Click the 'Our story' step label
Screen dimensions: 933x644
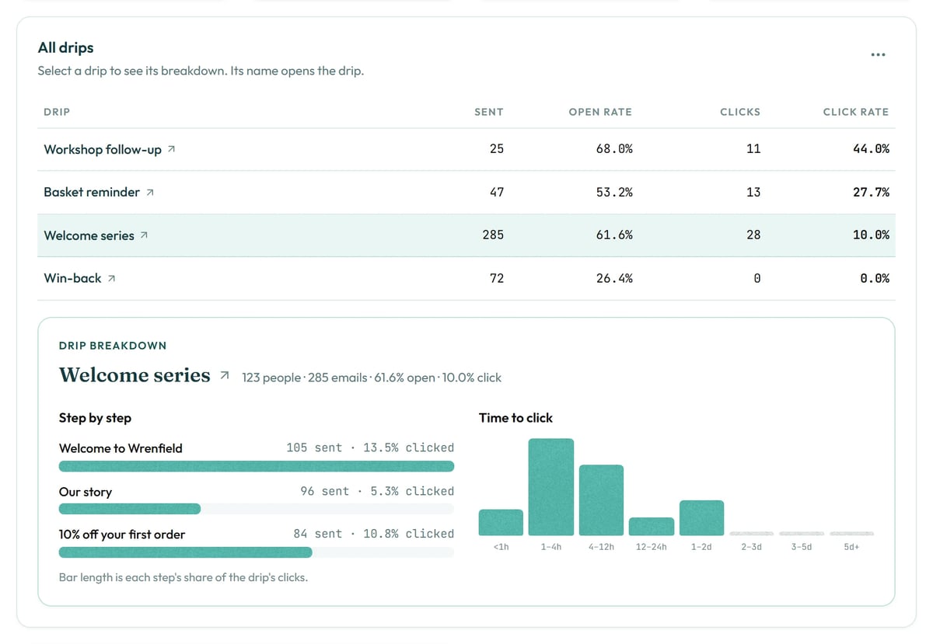coord(86,492)
